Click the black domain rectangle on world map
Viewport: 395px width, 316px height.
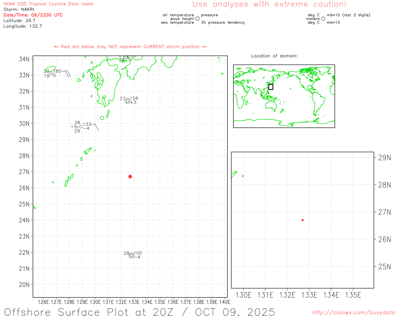[x=271, y=87]
